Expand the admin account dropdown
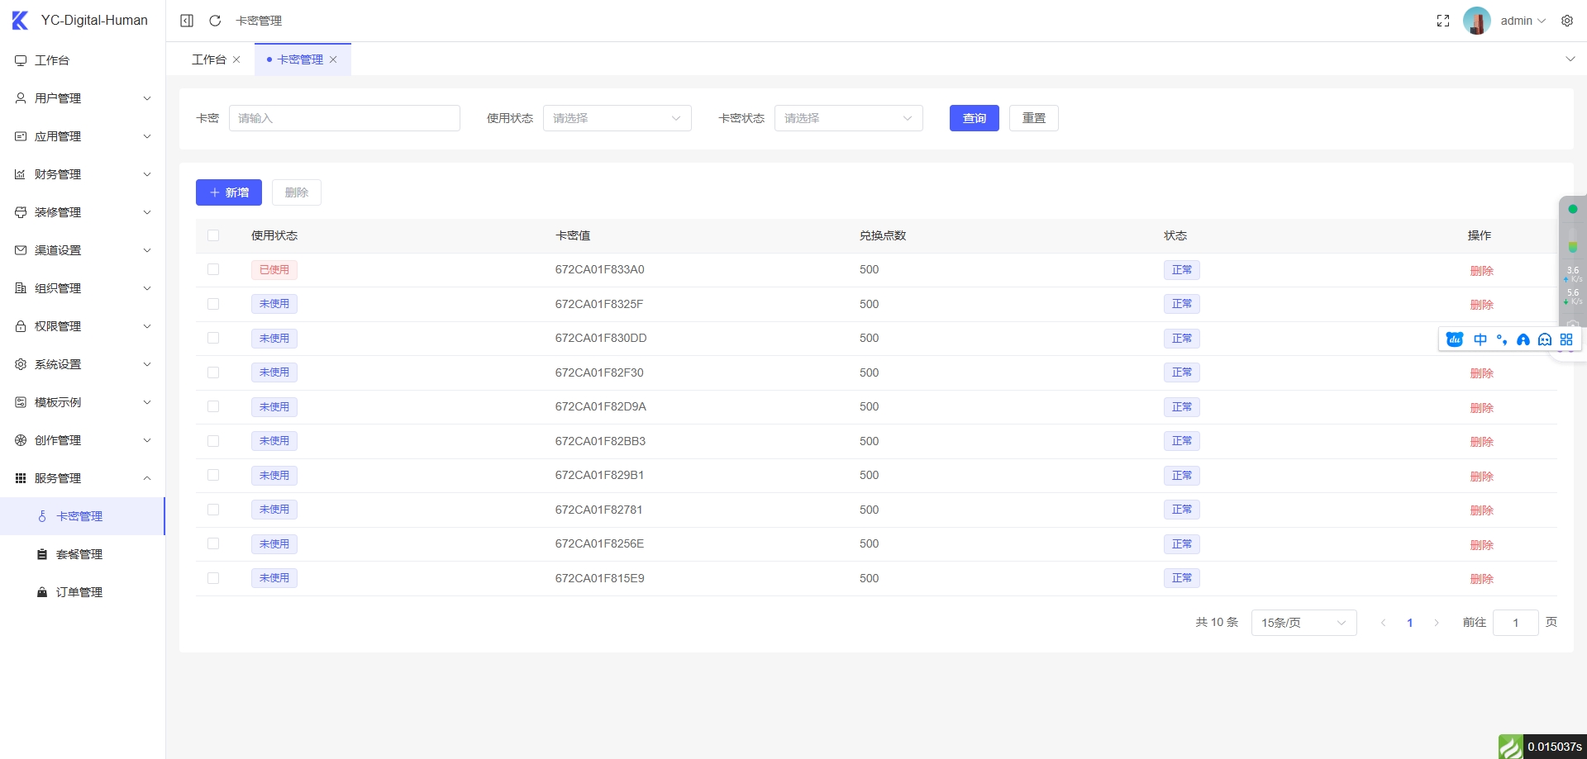 pos(1523,21)
